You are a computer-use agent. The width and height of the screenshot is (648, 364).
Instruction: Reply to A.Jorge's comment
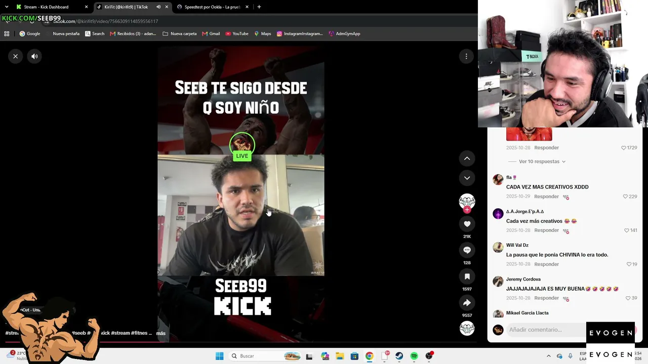[x=546, y=230]
